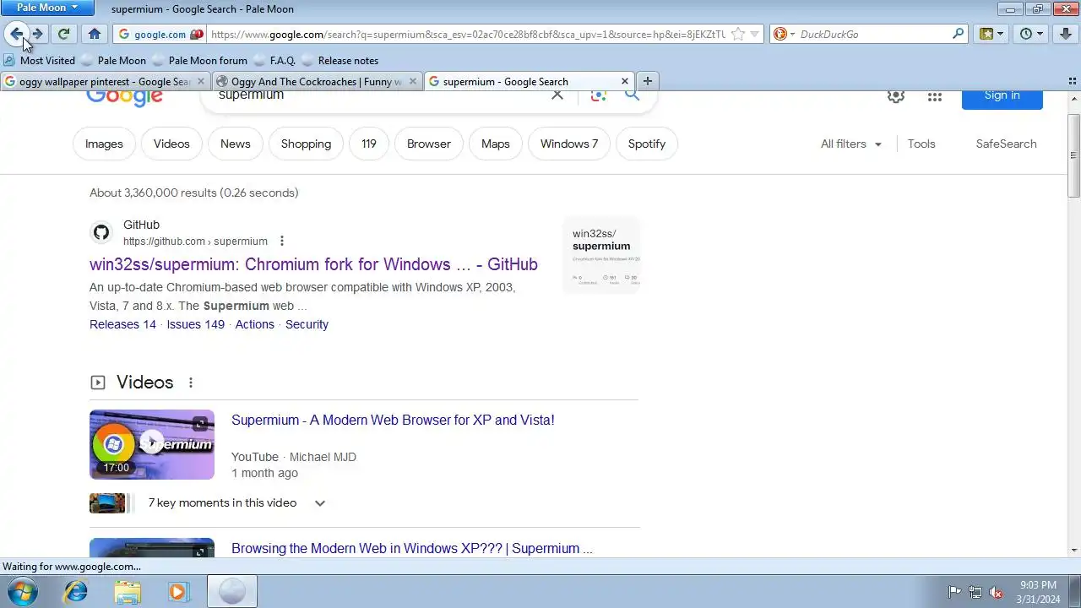The image size is (1081, 608).
Task: Open the F.A.Q. bookmark
Action: (x=274, y=61)
